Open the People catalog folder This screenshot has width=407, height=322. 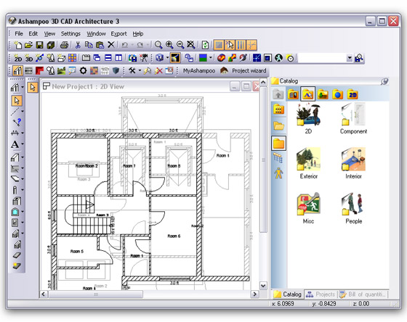[x=353, y=207]
